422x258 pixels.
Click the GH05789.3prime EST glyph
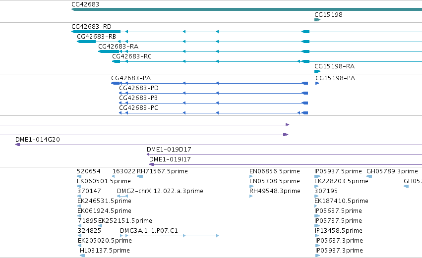[x=369, y=176]
